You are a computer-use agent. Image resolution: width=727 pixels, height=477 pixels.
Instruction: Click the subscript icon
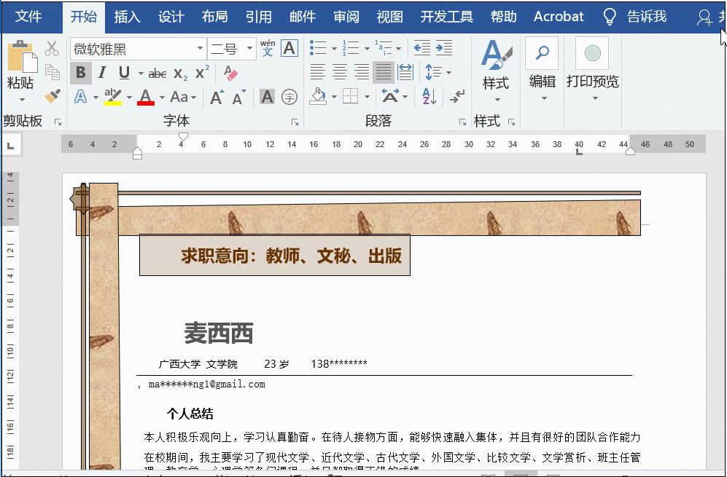tap(181, 73)
